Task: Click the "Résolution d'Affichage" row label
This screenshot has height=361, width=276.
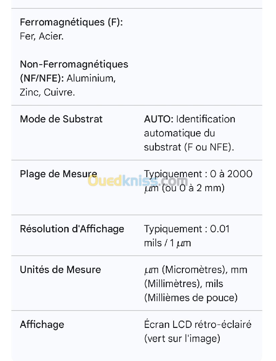Action: pos(72,229)
